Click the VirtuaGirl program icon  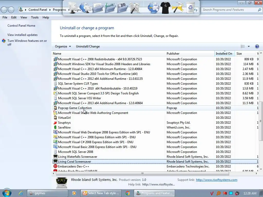point(55,117)
